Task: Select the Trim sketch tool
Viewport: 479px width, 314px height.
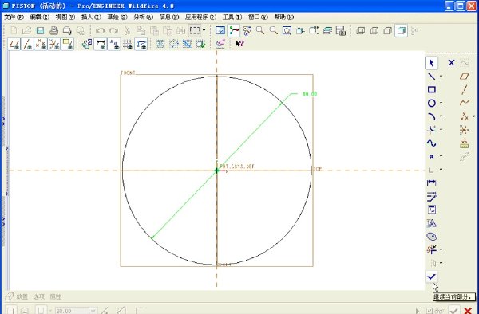Action: [431, 250]
